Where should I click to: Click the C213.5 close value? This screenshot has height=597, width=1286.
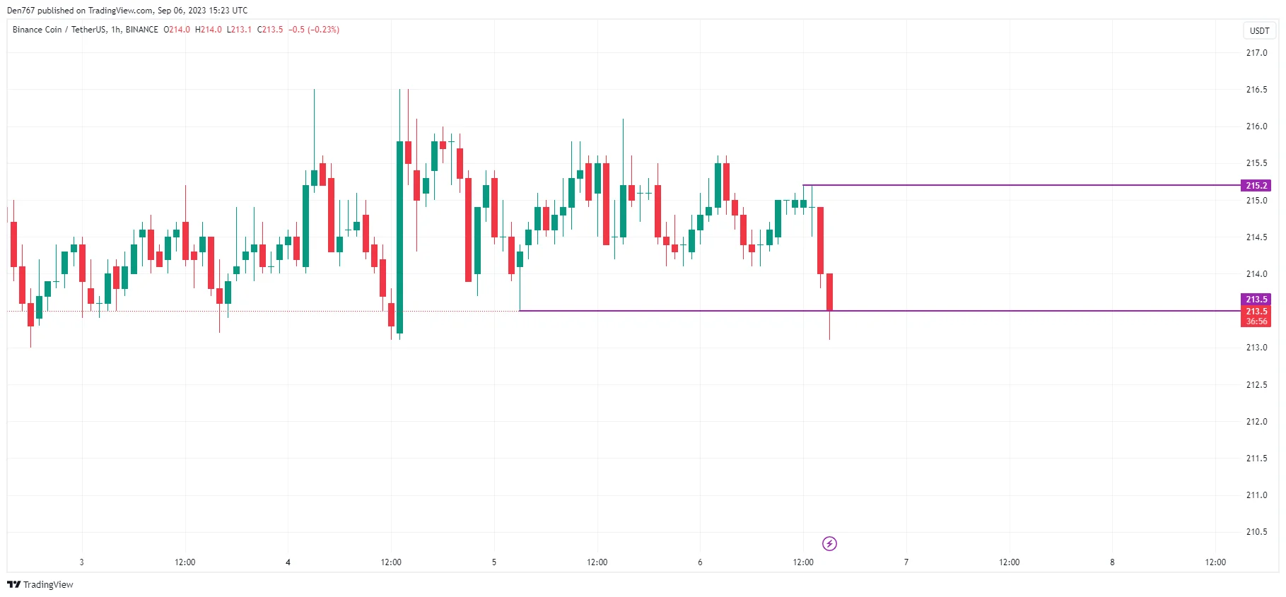click(x=270, y=30)
